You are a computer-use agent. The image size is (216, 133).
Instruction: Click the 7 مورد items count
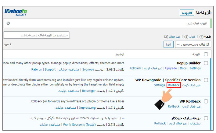click(x=7, y=44)
